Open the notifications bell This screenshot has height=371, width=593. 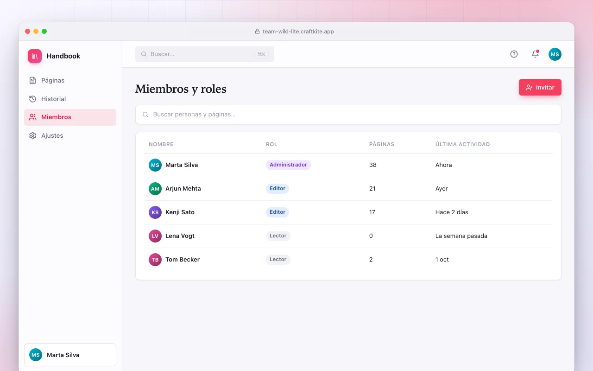(x=535, y=54)
